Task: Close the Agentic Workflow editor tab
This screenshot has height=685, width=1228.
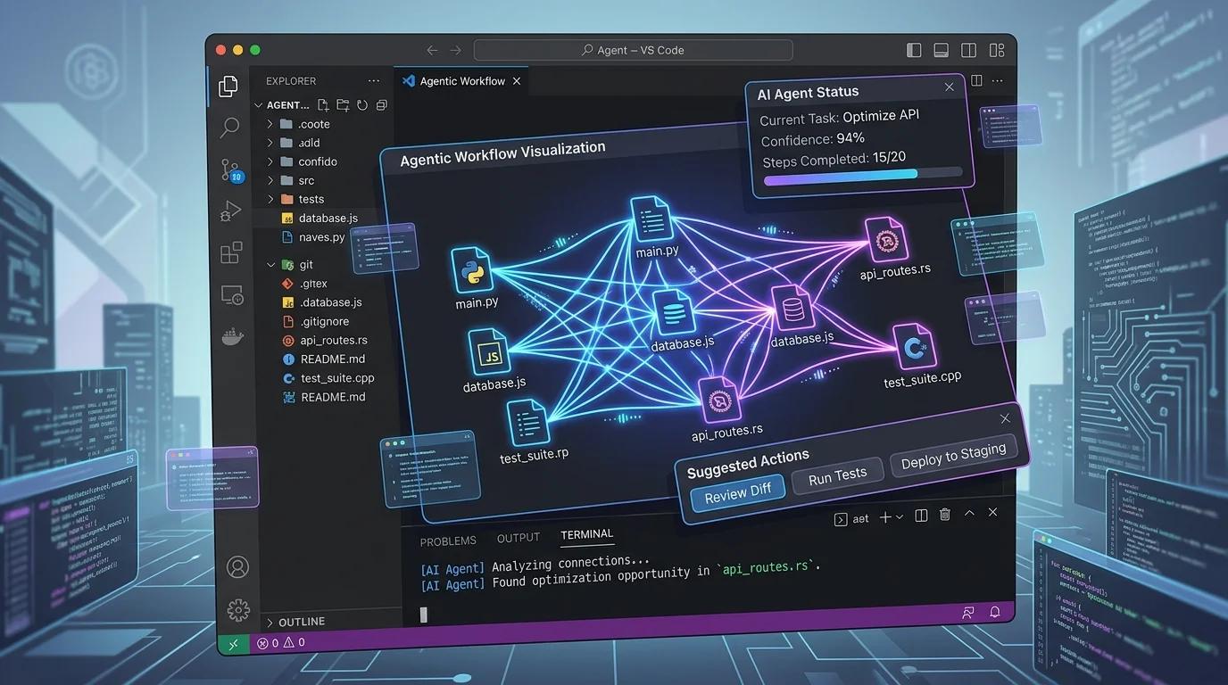Action: 516,81
